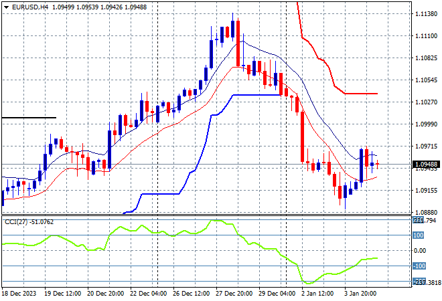Select the 1.10270 price axis label
The width and height of the screenshot is (442, 301).
(x=426, y=102)
